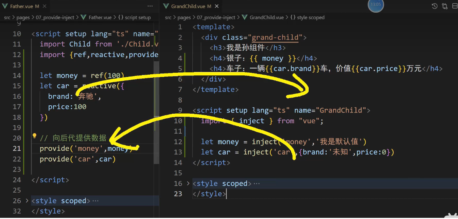Click Vue icon in GrandChild.vue breadcrumb path

tap(245, 18)
